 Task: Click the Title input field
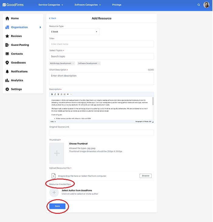click(x=101, y=44)
